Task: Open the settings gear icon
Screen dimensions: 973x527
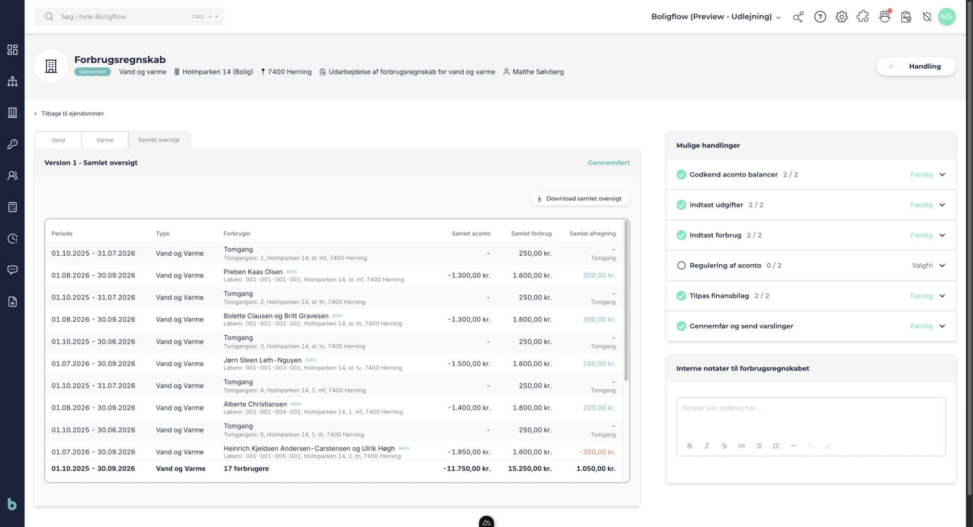Action: tap(841, 17)
